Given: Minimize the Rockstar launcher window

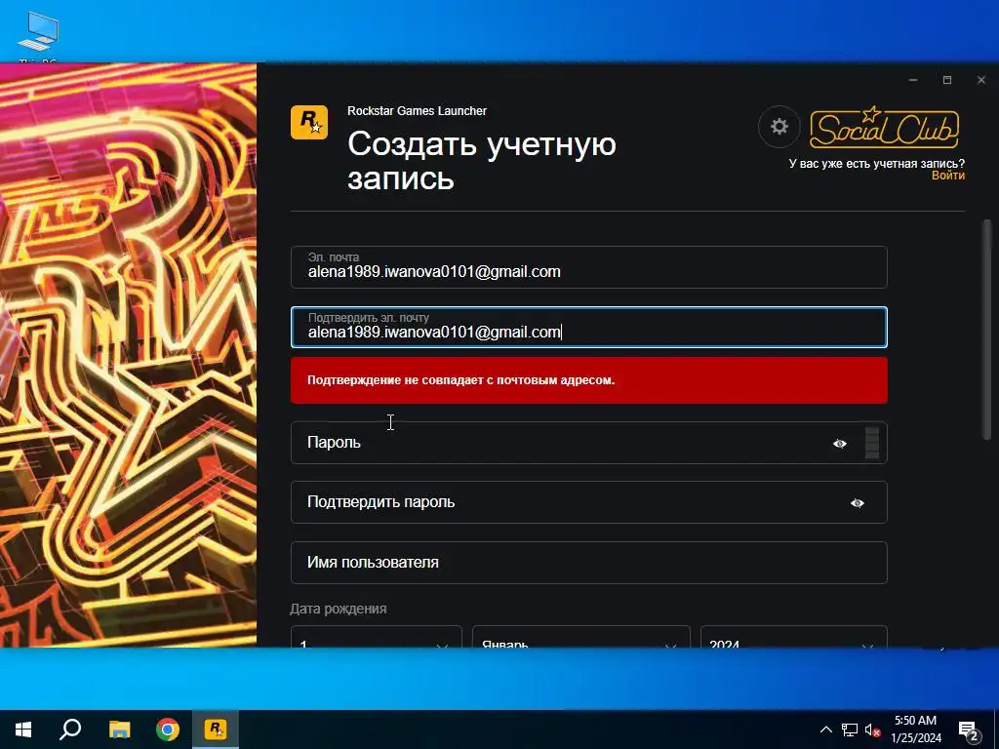Looking at the screenshot, I should 913,80.
